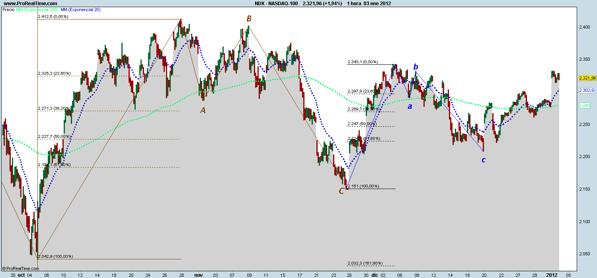Viewport: 597px width, 278px height.
Task: Click the "1 hora" timeframe label in title
Action: point(354,3)
